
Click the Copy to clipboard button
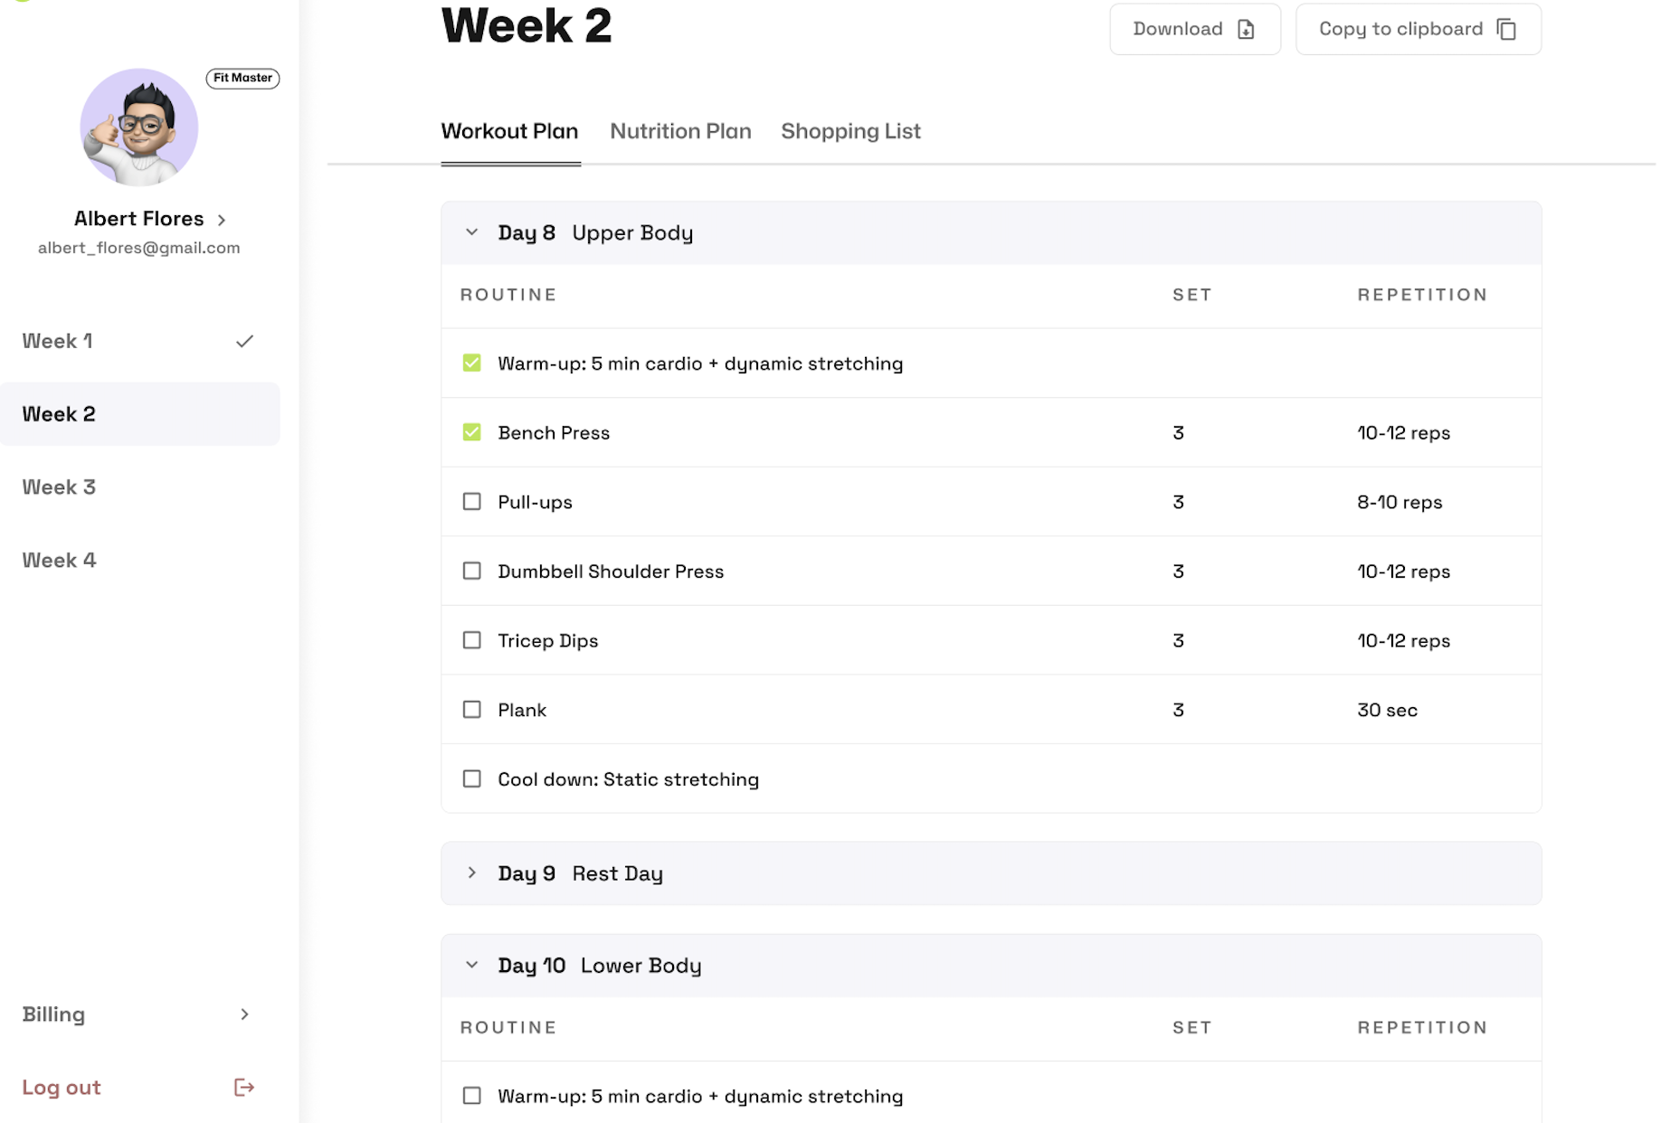pyautogui.click(x=1418, y=29)
